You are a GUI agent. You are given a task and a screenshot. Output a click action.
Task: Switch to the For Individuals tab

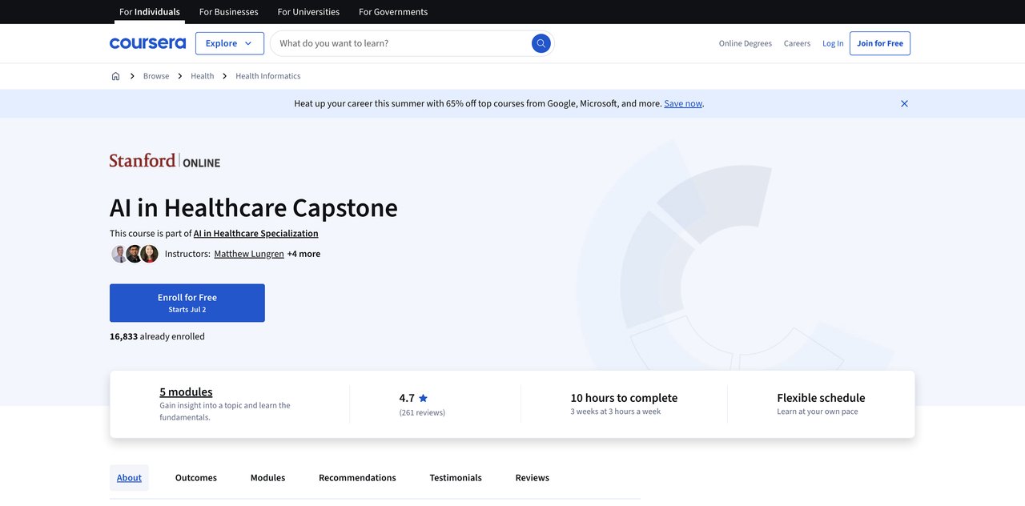pyautogui.click(x=150, y=12)
